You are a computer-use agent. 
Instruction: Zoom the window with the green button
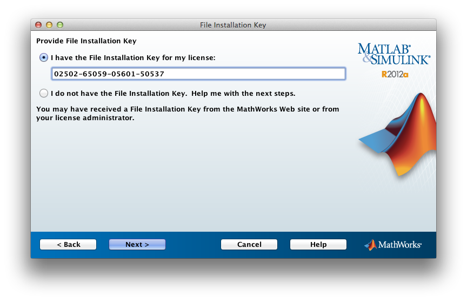(60, 25)
